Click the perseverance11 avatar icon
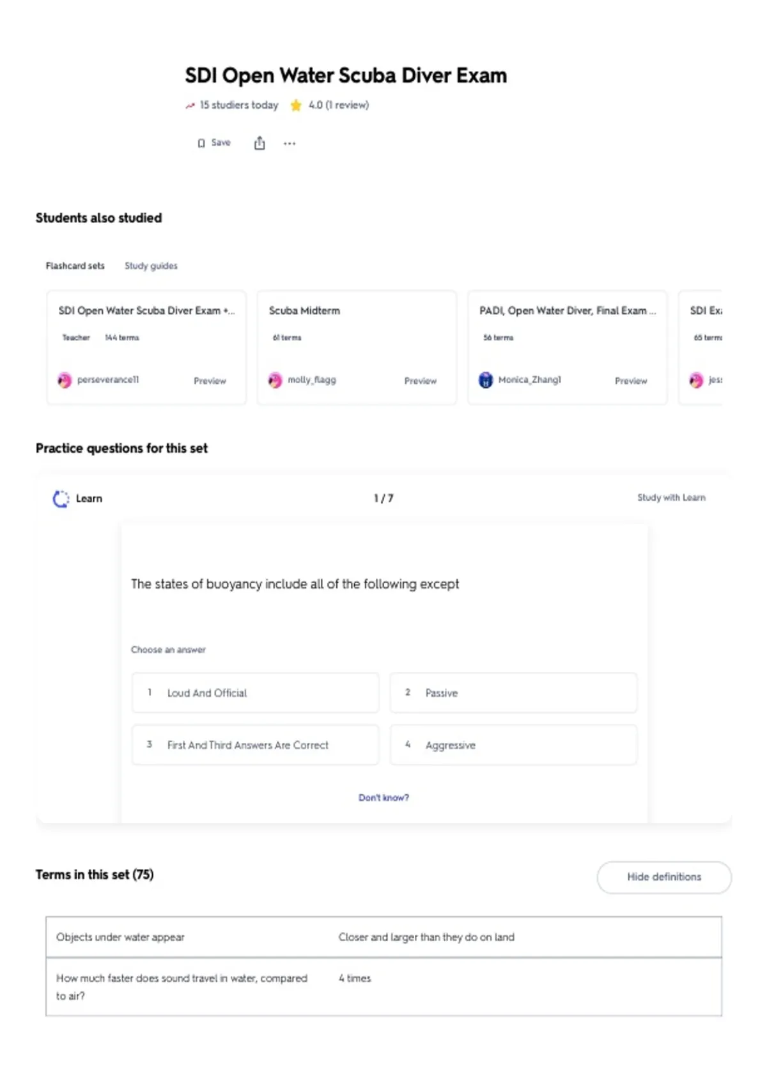Image resolution: width=767 pixels, height=1086 pixels. click(65, 380)
